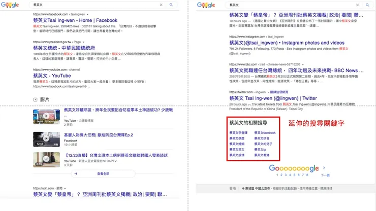The height and width of the screenshot is (211, 376).
Task: Click the 香港 region label in footer
Action: [233, 189]
